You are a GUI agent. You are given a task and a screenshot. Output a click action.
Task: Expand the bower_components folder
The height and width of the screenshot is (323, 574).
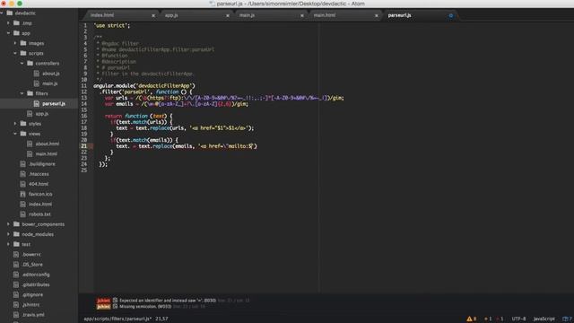8,224
